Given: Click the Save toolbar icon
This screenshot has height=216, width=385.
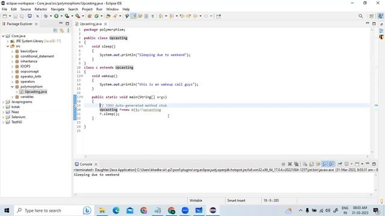Looking at the screenshot, I should (x=15, y=16).
